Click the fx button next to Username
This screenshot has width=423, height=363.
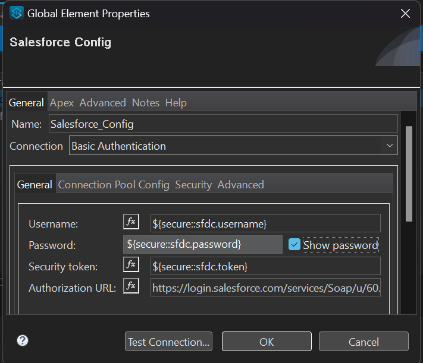pos(131,222)
